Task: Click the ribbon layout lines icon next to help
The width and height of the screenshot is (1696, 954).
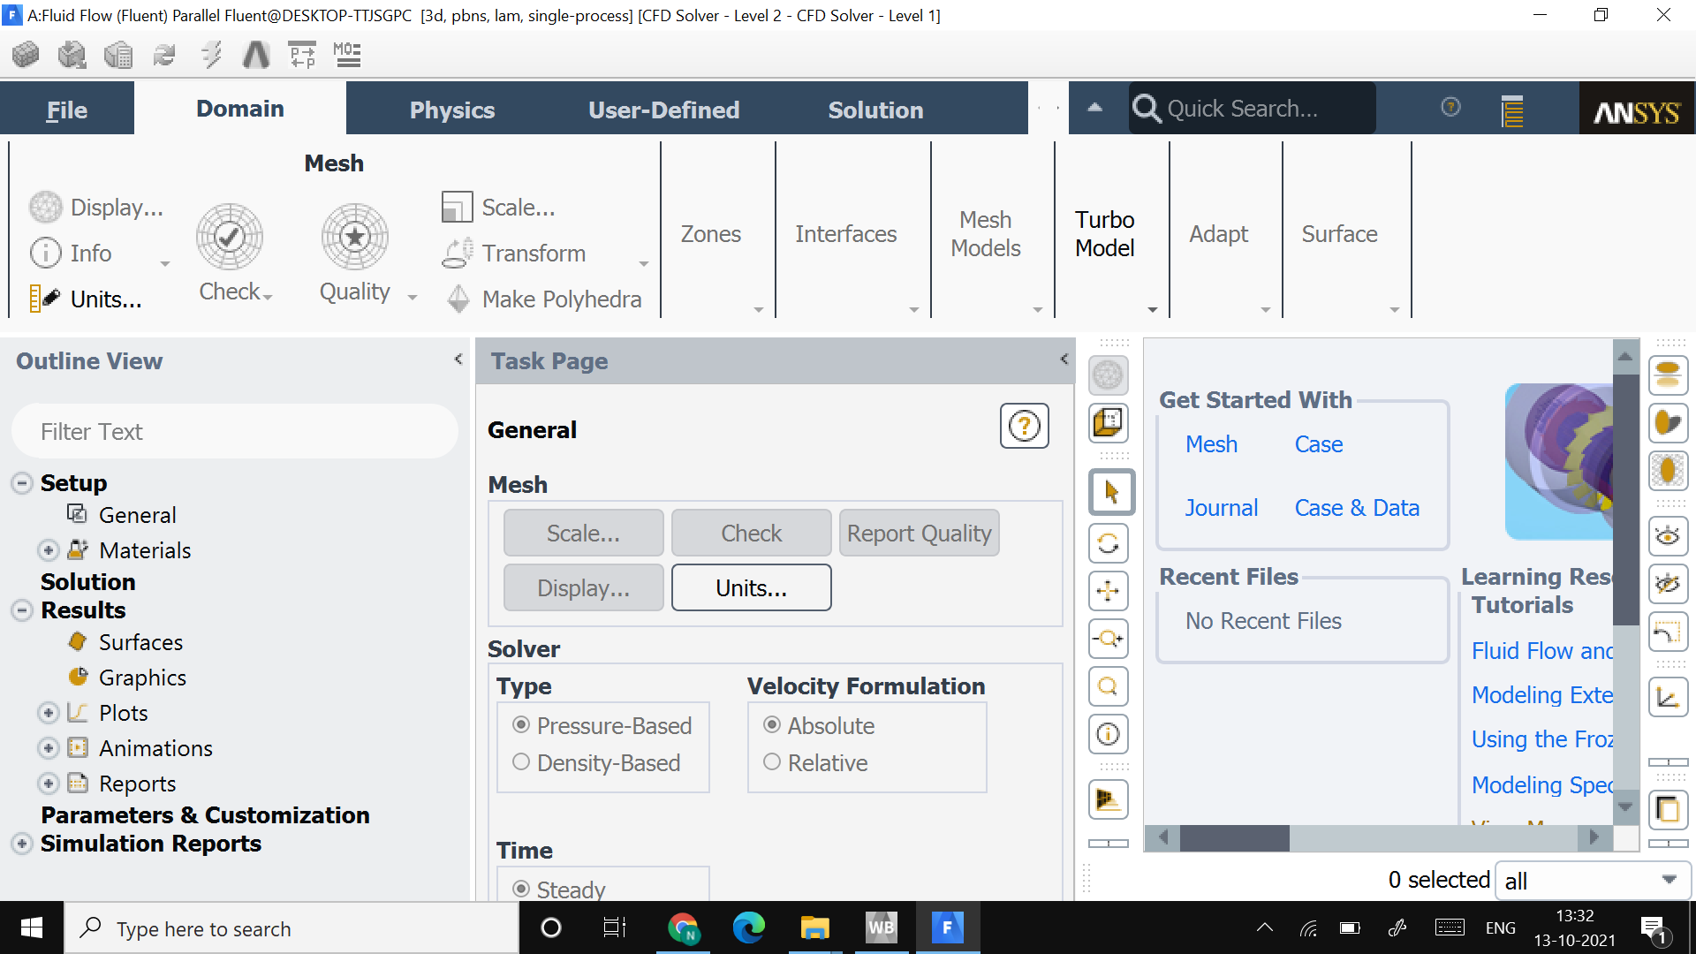Action: point(1512,110)
